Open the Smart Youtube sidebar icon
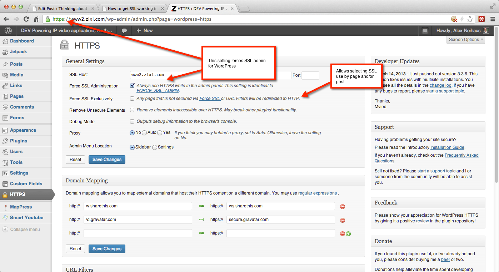Viewport: 499px width, 272px height. coord(5,218)
